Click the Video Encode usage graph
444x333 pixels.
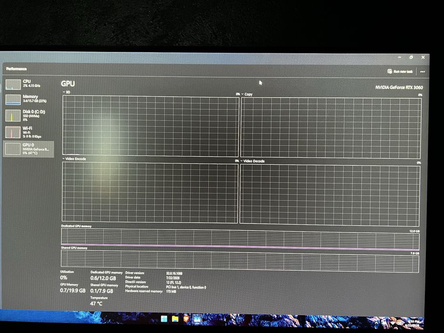[150, 193]
